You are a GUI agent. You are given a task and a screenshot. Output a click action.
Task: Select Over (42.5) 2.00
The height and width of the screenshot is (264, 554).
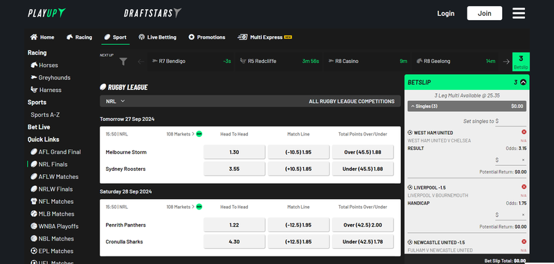[x=363, y=225]
